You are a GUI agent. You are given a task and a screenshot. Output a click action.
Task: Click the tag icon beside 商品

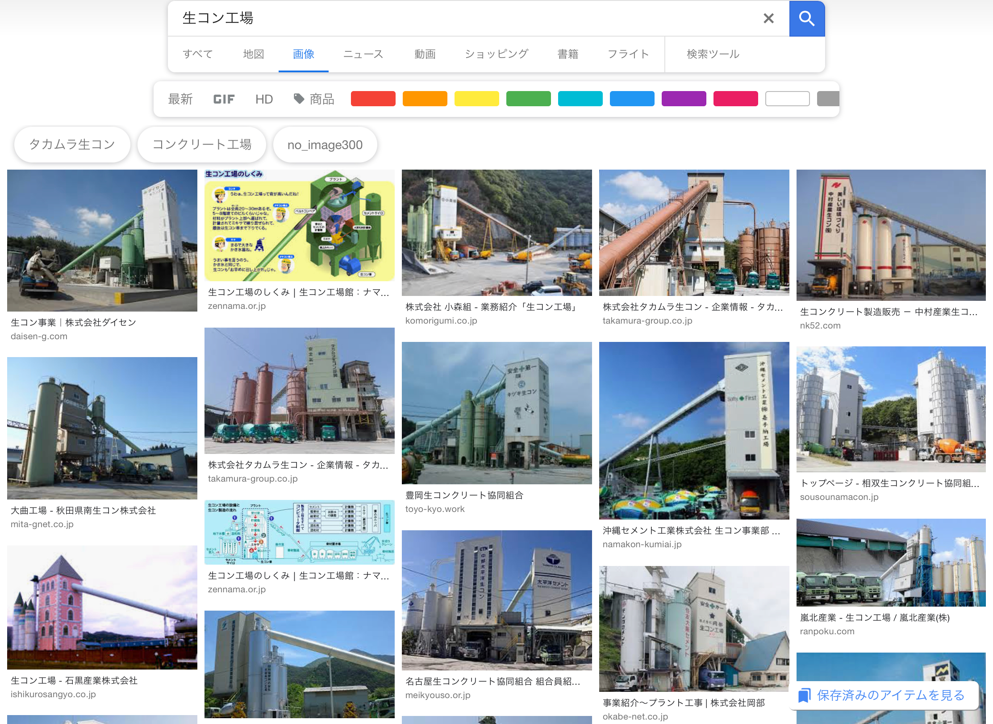pyautogui.click(x=299, y=99)
